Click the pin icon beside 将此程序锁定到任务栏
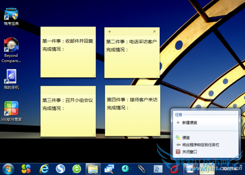The height and width of the screenshot is (175, 245). 178,145
